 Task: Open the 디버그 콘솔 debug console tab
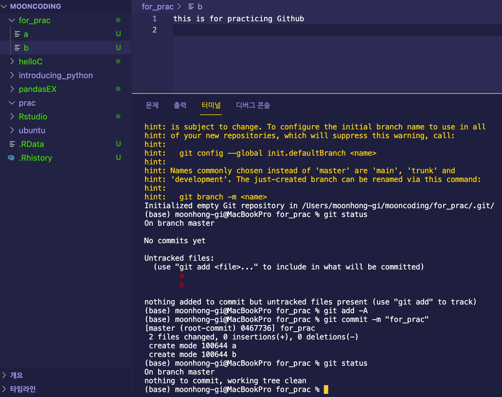[253, 105]
